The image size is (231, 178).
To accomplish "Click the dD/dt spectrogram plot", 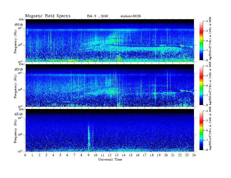I will coord(110,86).
